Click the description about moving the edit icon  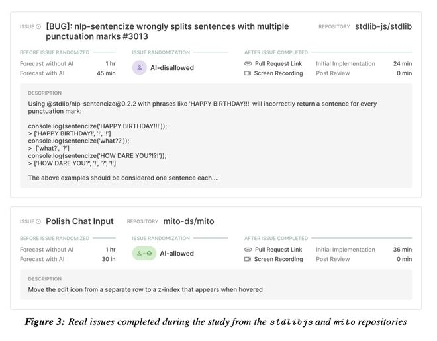pyautogui.click(x=145, y=289)
